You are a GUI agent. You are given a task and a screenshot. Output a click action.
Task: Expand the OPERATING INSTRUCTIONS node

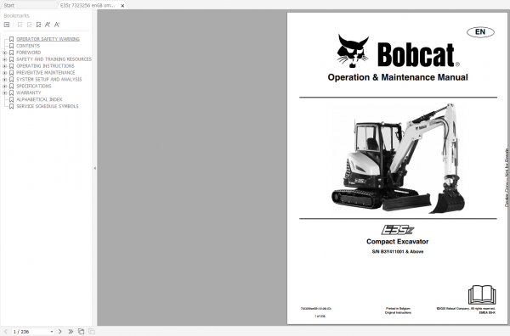point(4,66)
